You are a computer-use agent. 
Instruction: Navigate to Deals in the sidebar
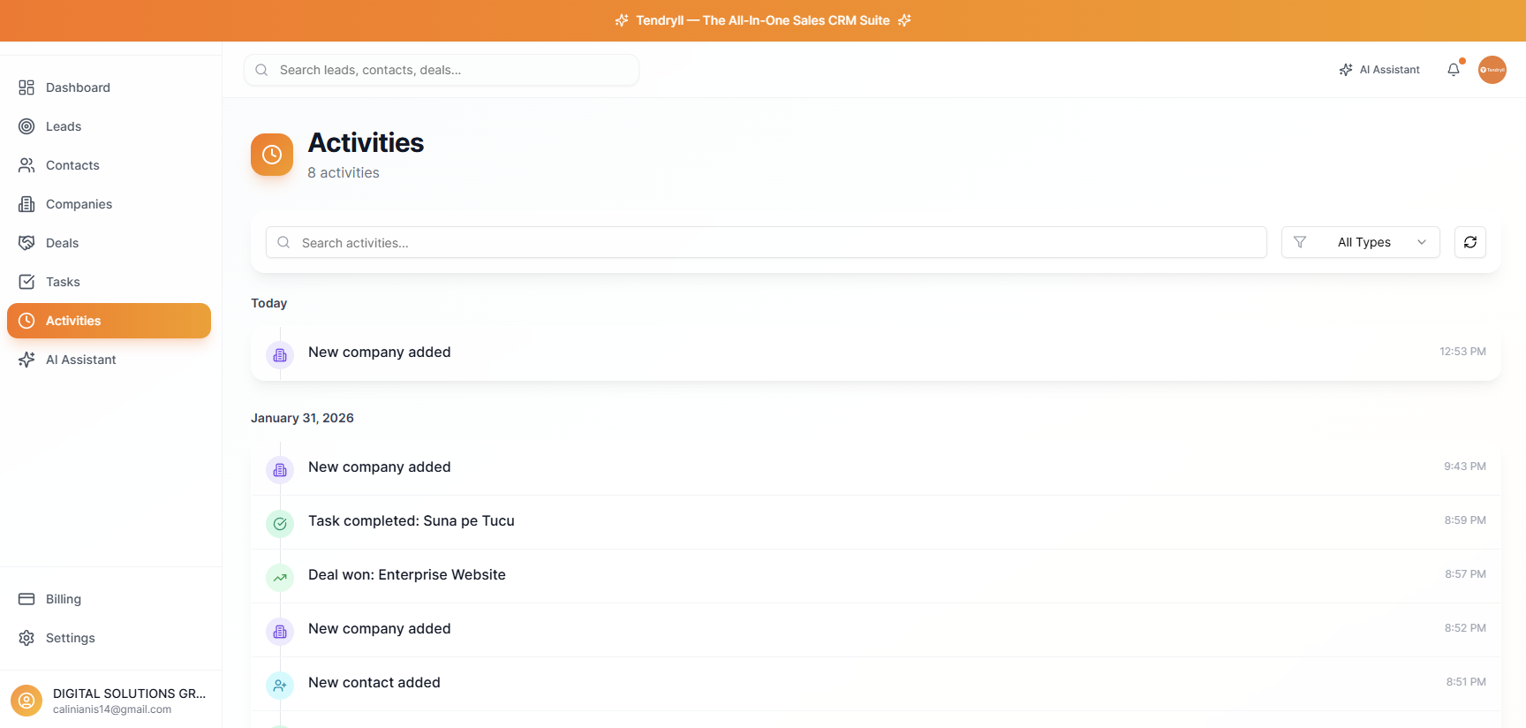[x=62, y=243]
